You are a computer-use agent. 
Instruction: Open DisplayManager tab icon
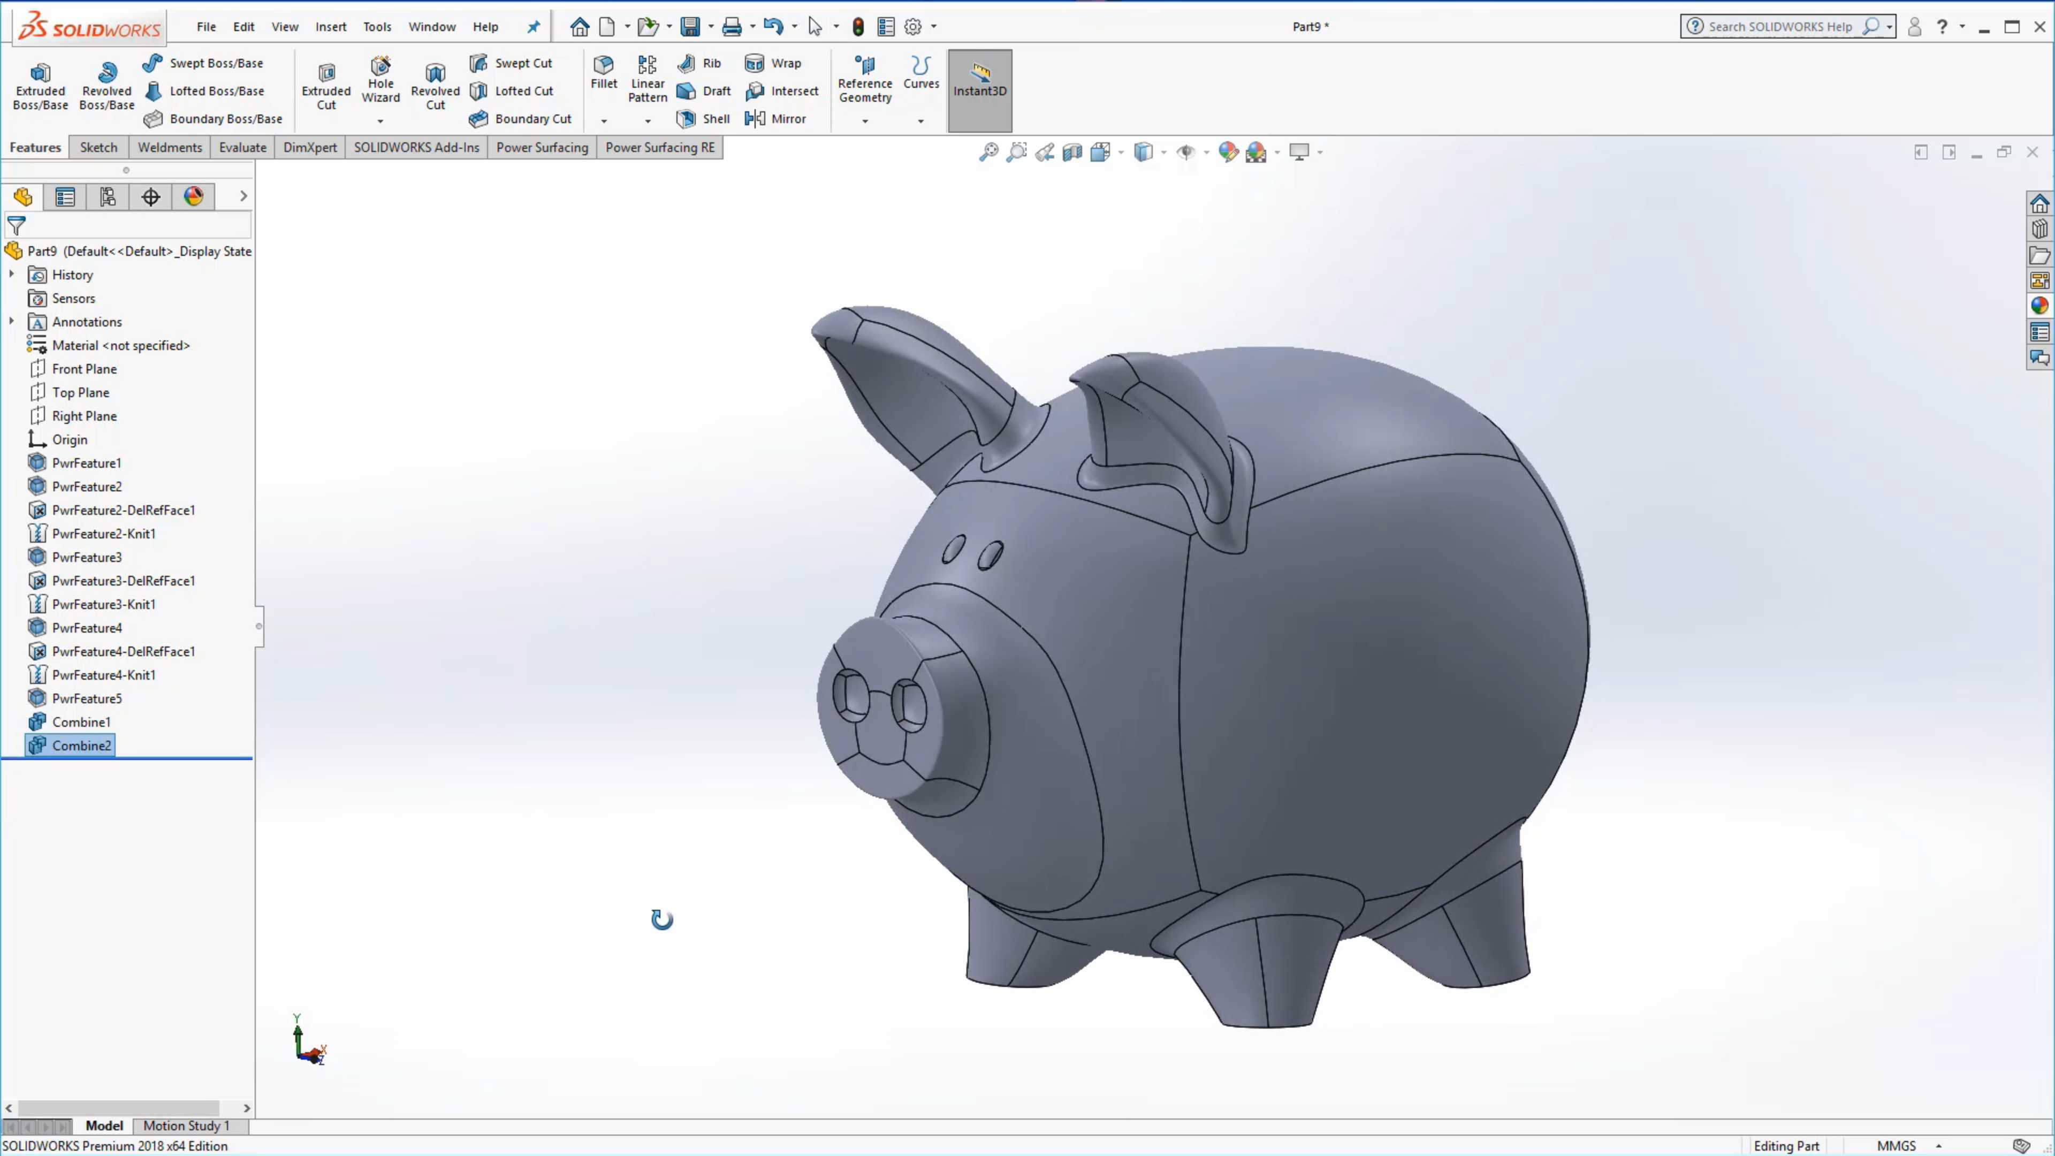tap(193, 197)
